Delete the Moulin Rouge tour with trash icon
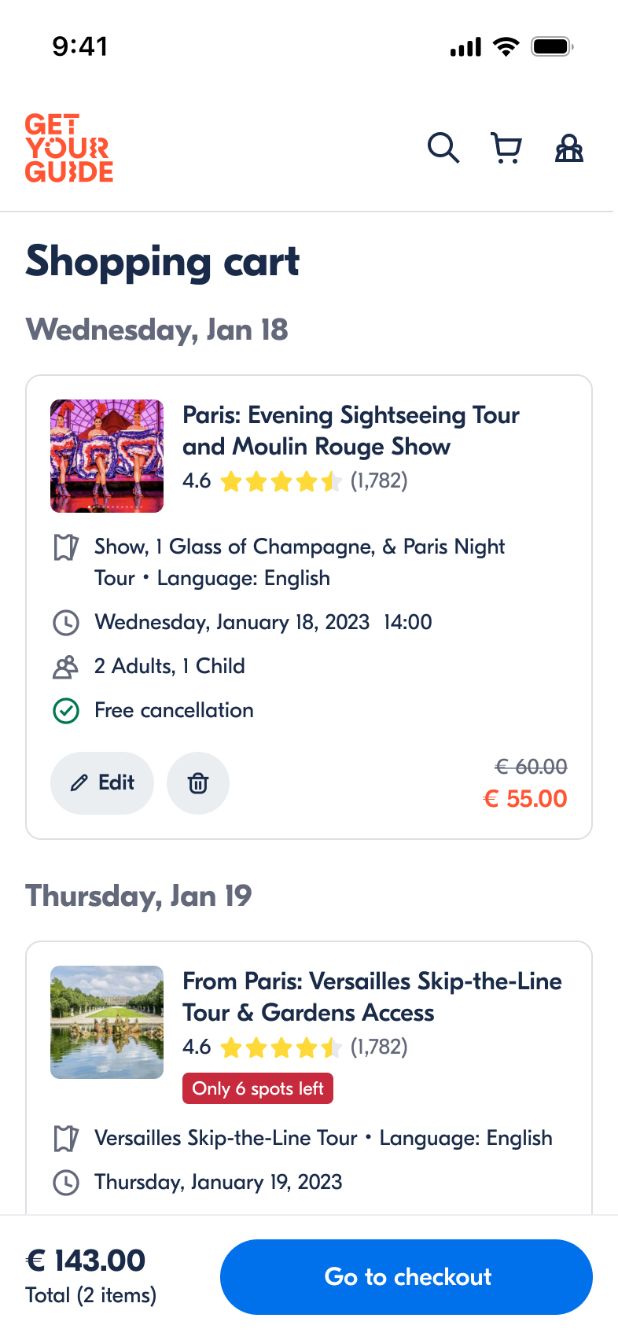The height and width of the screenshot is (1340, 618). coord(198,783)
